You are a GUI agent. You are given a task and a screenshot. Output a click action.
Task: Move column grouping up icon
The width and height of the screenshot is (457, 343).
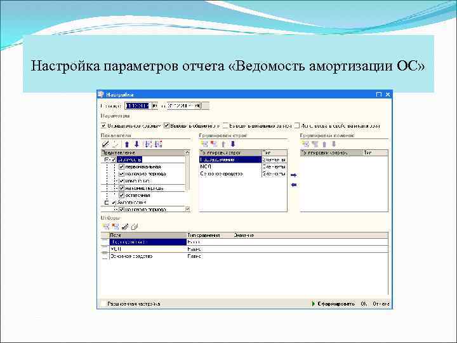coord(324,144)
